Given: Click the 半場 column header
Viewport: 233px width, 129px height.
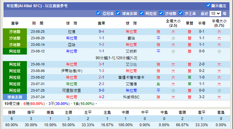Looking at the screenshot, I should pos(202,23).
